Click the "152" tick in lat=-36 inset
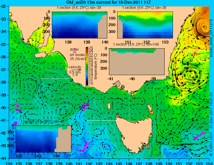The height and width of the screenshot is (165, 214). coord(147,42)
